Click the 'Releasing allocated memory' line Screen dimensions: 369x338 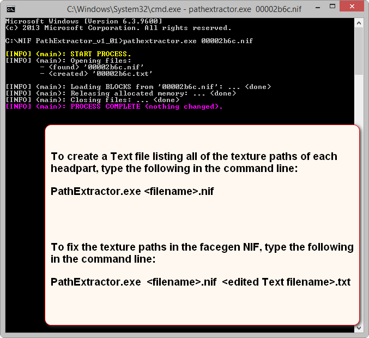tap(120, 93)
